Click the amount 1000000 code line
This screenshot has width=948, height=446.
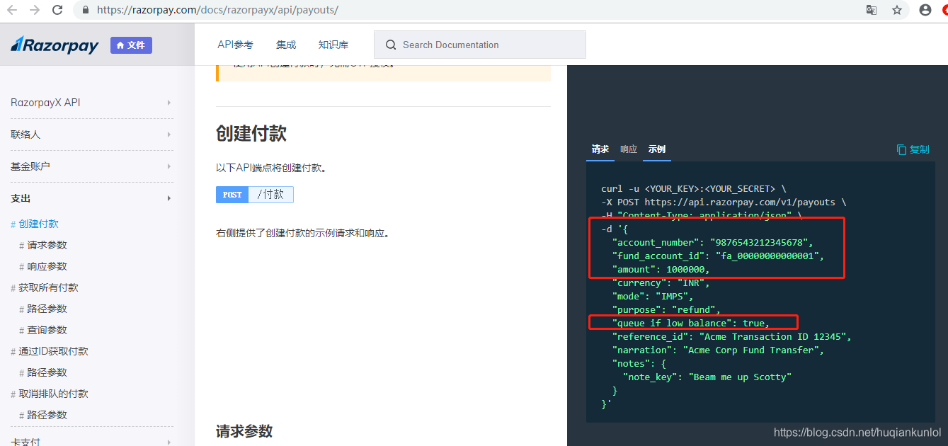tap(661, 270)
